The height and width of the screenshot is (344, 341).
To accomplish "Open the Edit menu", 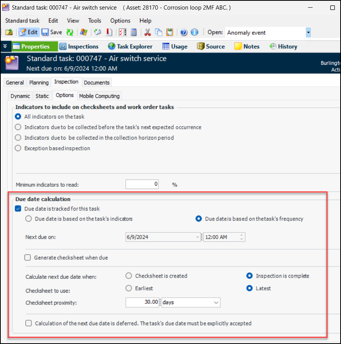I will click(x=53, y=21).
